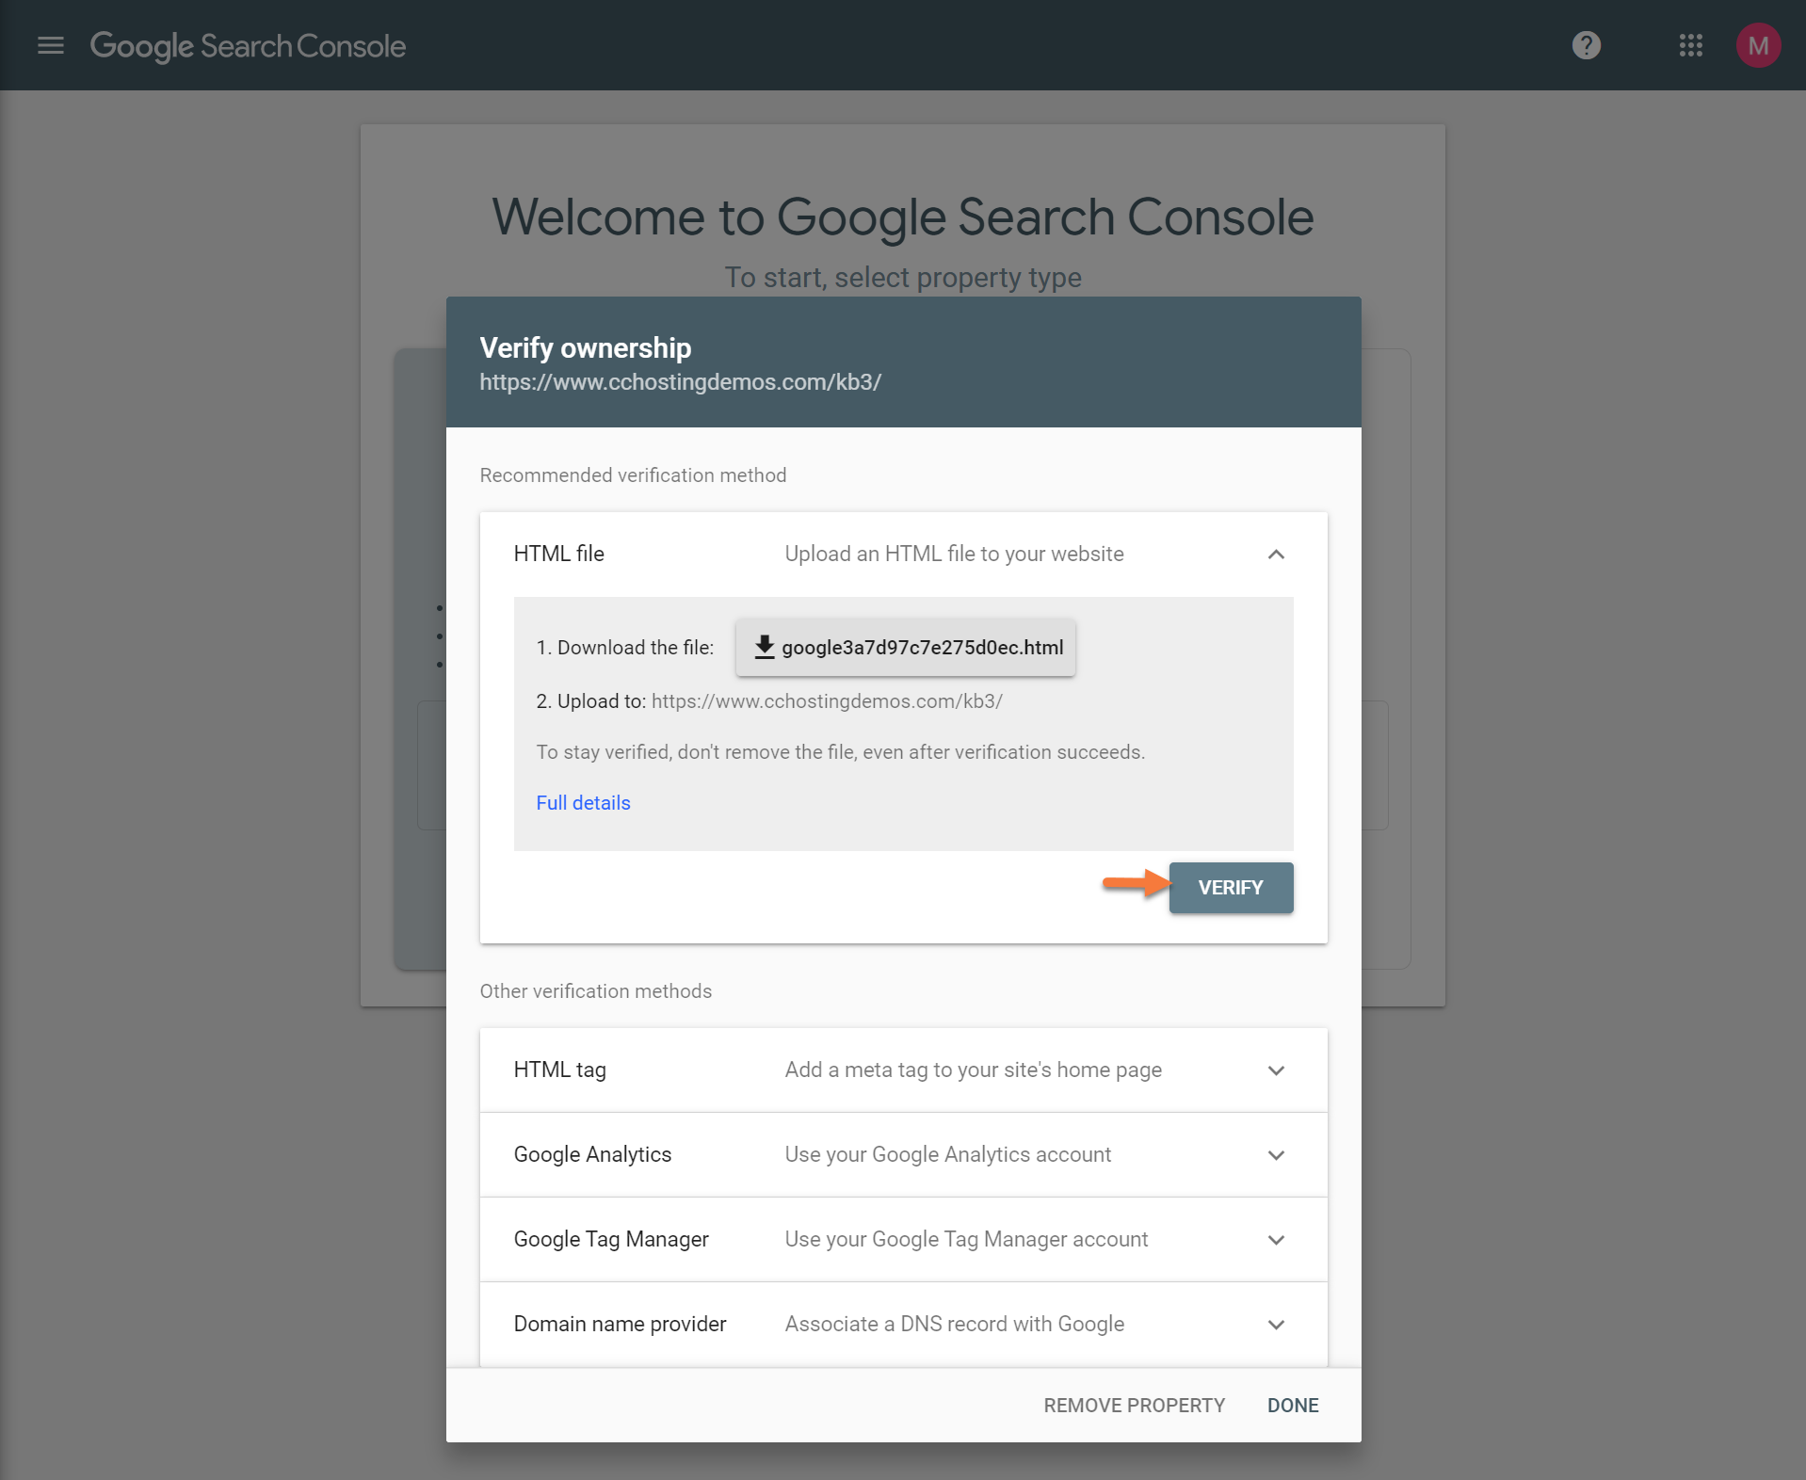This screenshot has height=1480, width=1806.
Task: Expand the Google Analytics method
Action: pos(1276,1155)
